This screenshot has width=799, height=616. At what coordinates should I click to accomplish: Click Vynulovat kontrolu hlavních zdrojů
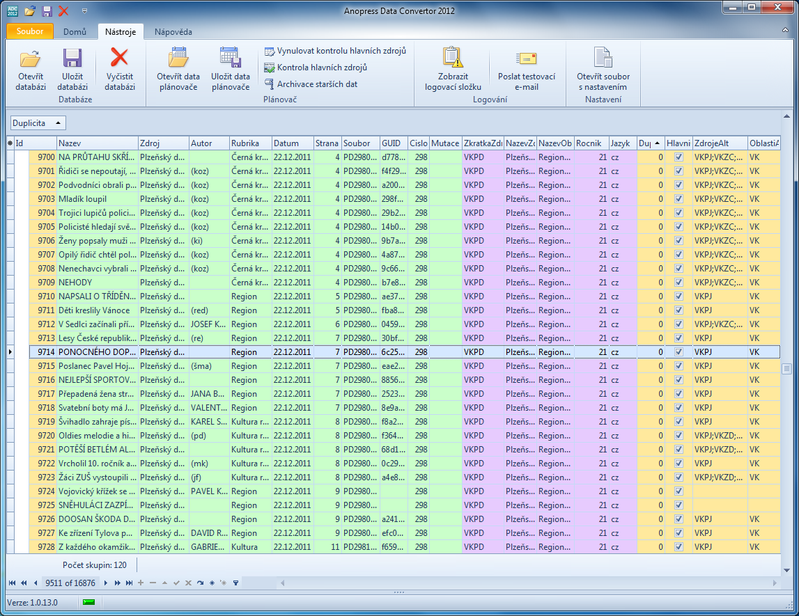[x=341, y=51]
